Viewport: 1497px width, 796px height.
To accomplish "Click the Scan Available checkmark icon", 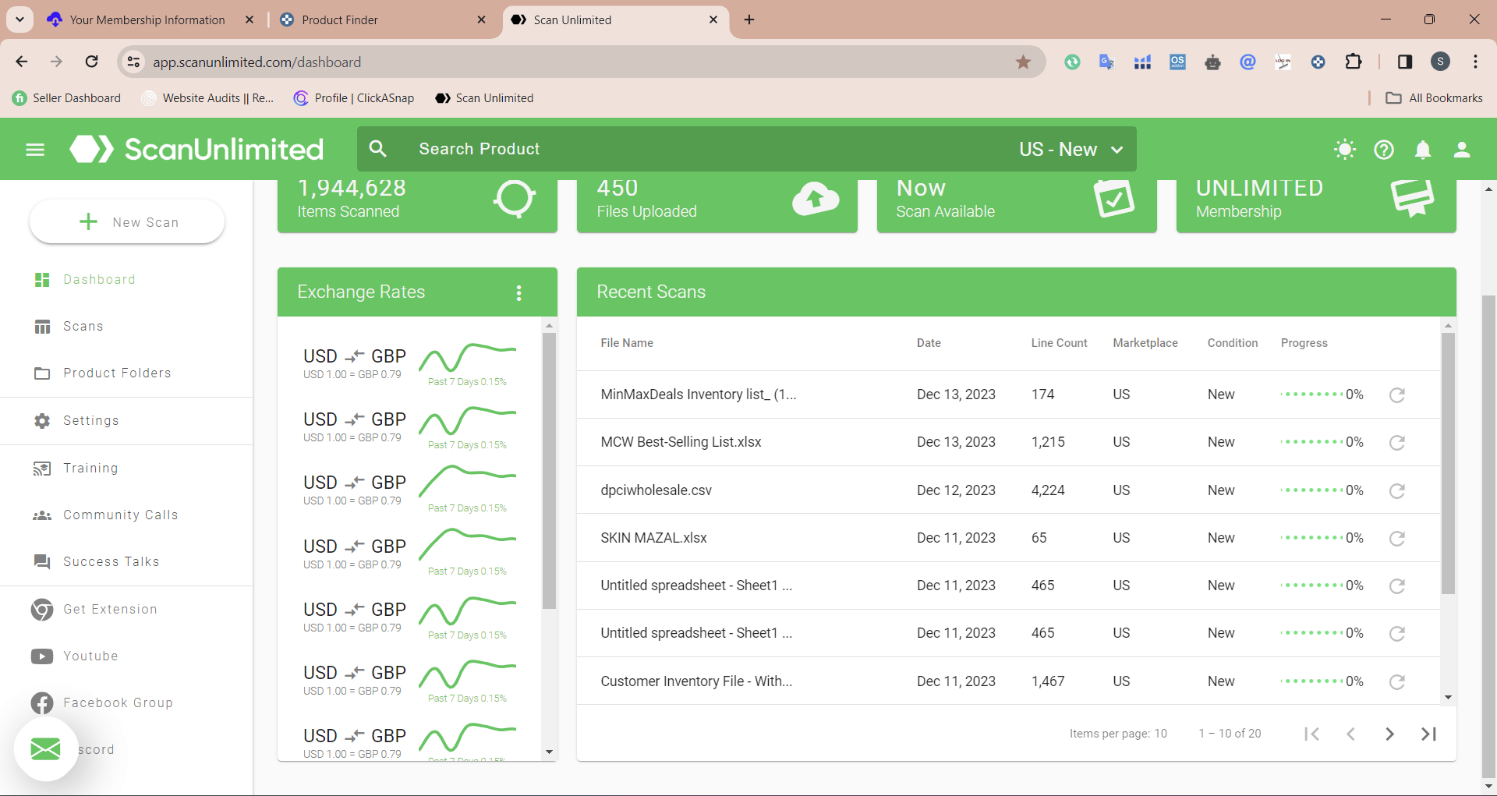I will [1114, 198].
